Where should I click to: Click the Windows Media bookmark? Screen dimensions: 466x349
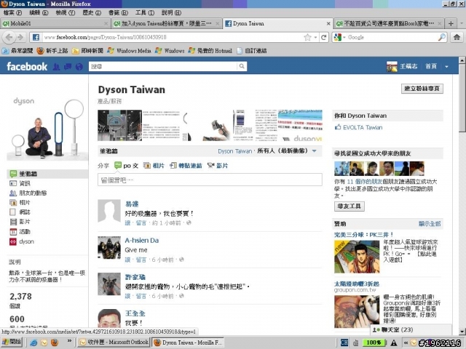coord(130,51)
